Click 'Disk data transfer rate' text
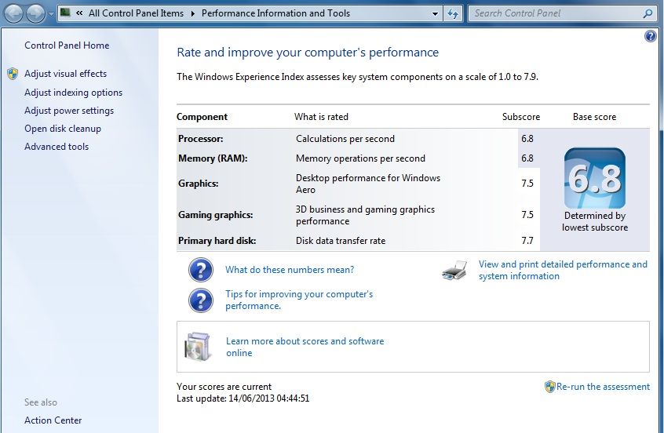664x433 pixels. (x=341, y=241)
